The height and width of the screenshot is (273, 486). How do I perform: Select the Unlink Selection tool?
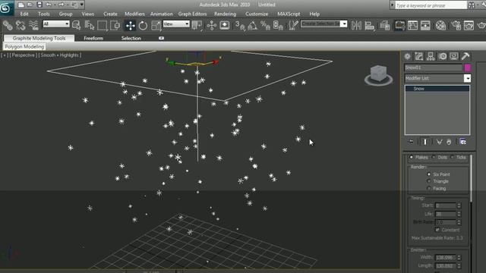(x=21, y=25)
